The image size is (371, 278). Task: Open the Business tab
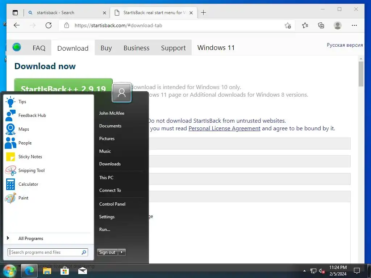click(137, 48)
